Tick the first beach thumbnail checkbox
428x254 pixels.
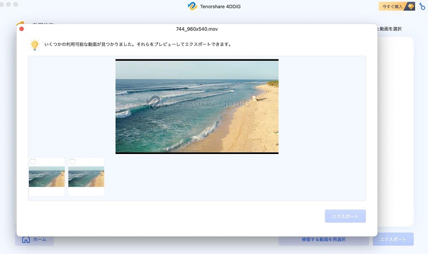click(33, 161)
